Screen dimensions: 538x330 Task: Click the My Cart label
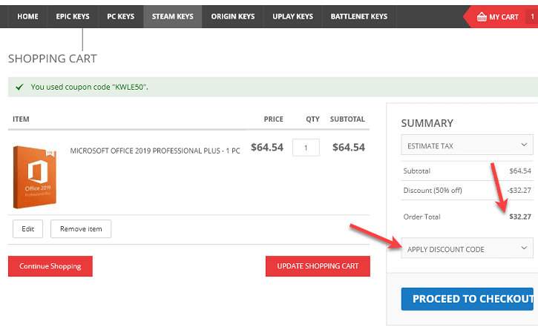tap(504, 17)
